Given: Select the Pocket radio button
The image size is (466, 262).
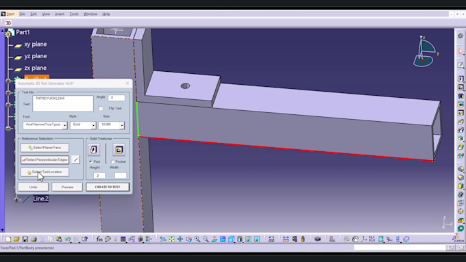Looking at the screenshot, I should tap(113, 161).
